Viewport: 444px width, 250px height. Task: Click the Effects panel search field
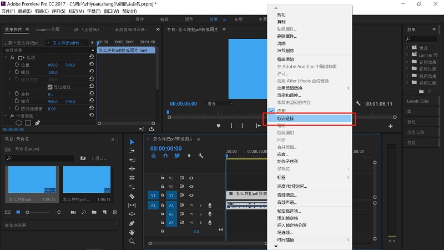point(421,38)
